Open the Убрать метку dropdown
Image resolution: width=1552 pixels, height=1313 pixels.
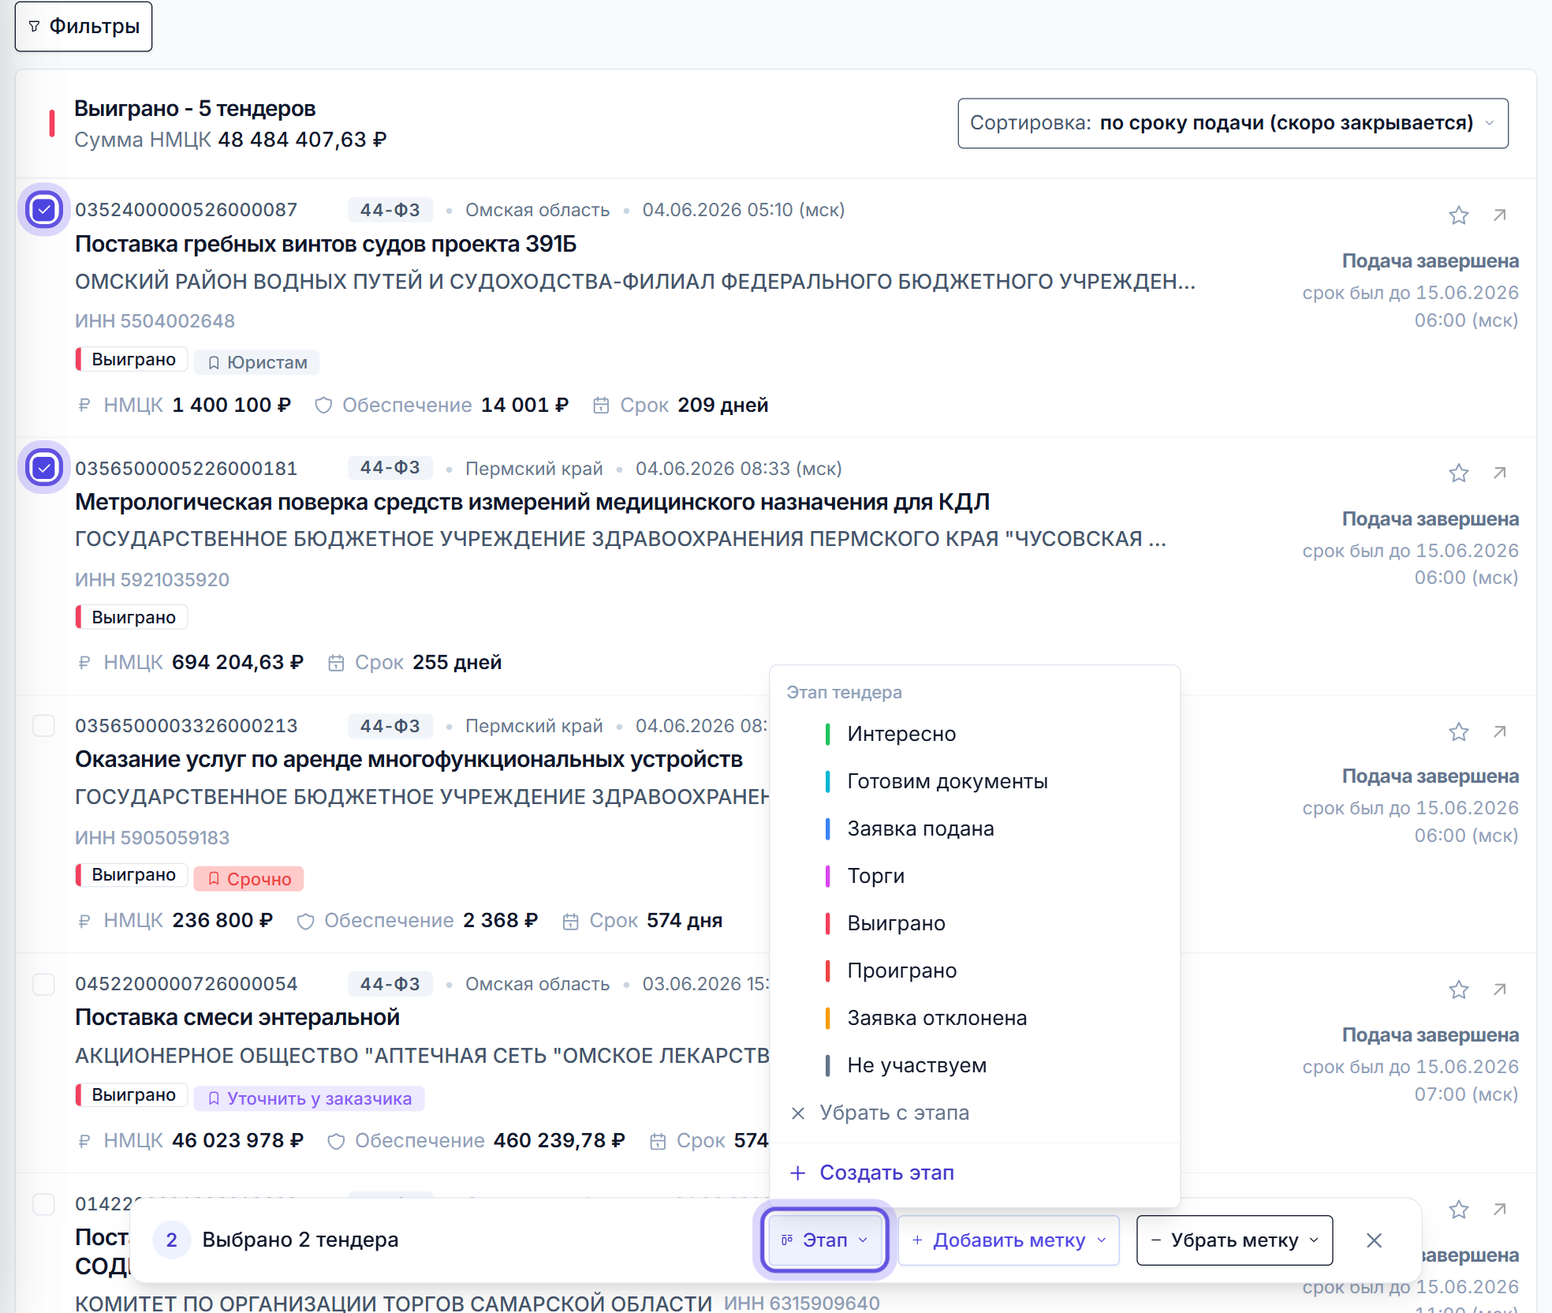[1234, 1240]
